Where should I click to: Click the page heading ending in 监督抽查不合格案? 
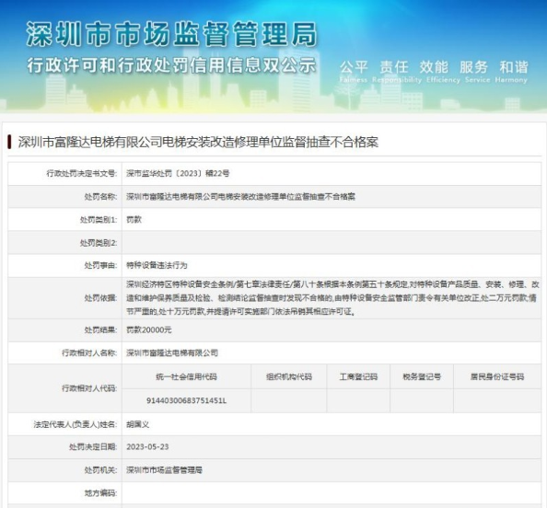coord(198,142)
